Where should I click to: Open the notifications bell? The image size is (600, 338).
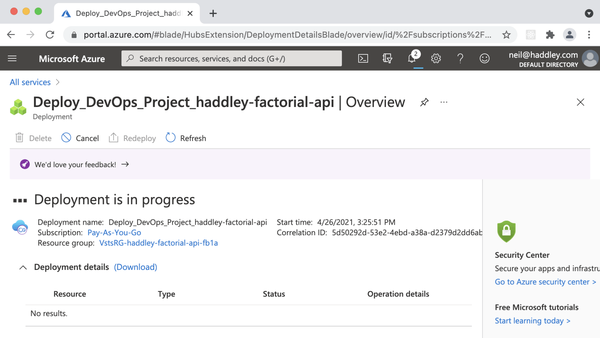412,59
